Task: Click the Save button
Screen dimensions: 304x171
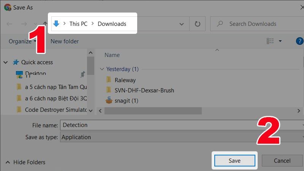Action: point(234,160)
